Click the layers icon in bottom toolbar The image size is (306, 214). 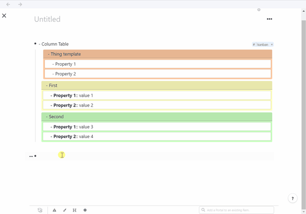40,210
